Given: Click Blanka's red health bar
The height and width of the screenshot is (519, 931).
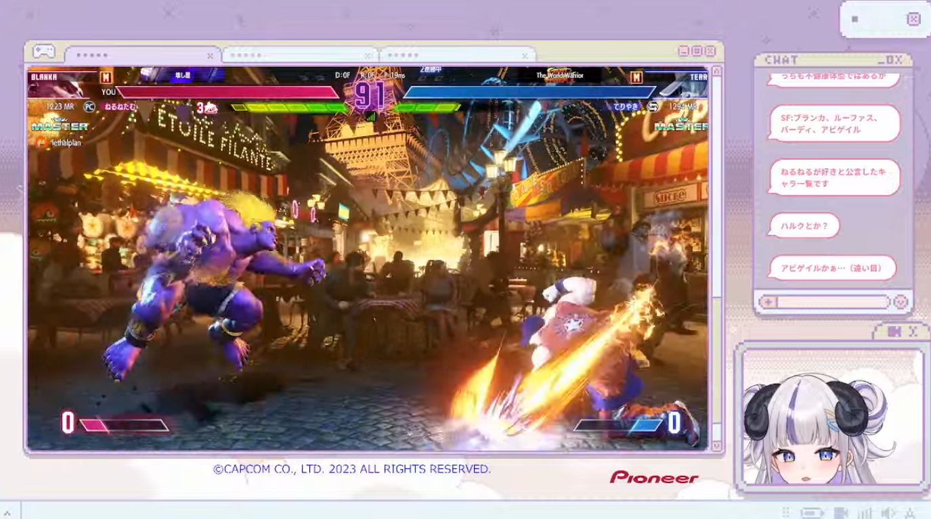Looking at the screenshot, I should pos(227,92).
